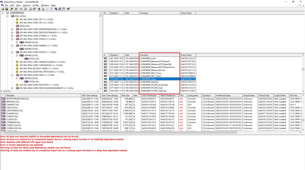Select the JLINKARM_PCODE_Assemble export row
This screenshot has height=170, width=305.
pos(149,85)
